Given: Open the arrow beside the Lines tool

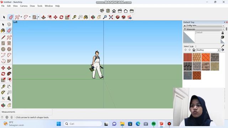Looking at the screenshot, I should tap(21, 17).
